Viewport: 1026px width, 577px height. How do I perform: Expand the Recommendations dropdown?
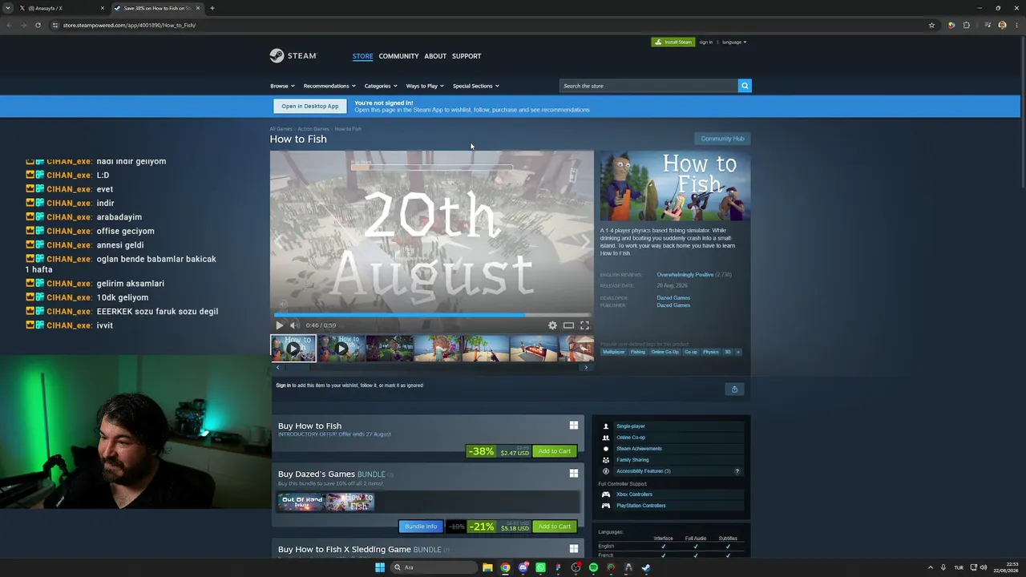coord(329,86)
